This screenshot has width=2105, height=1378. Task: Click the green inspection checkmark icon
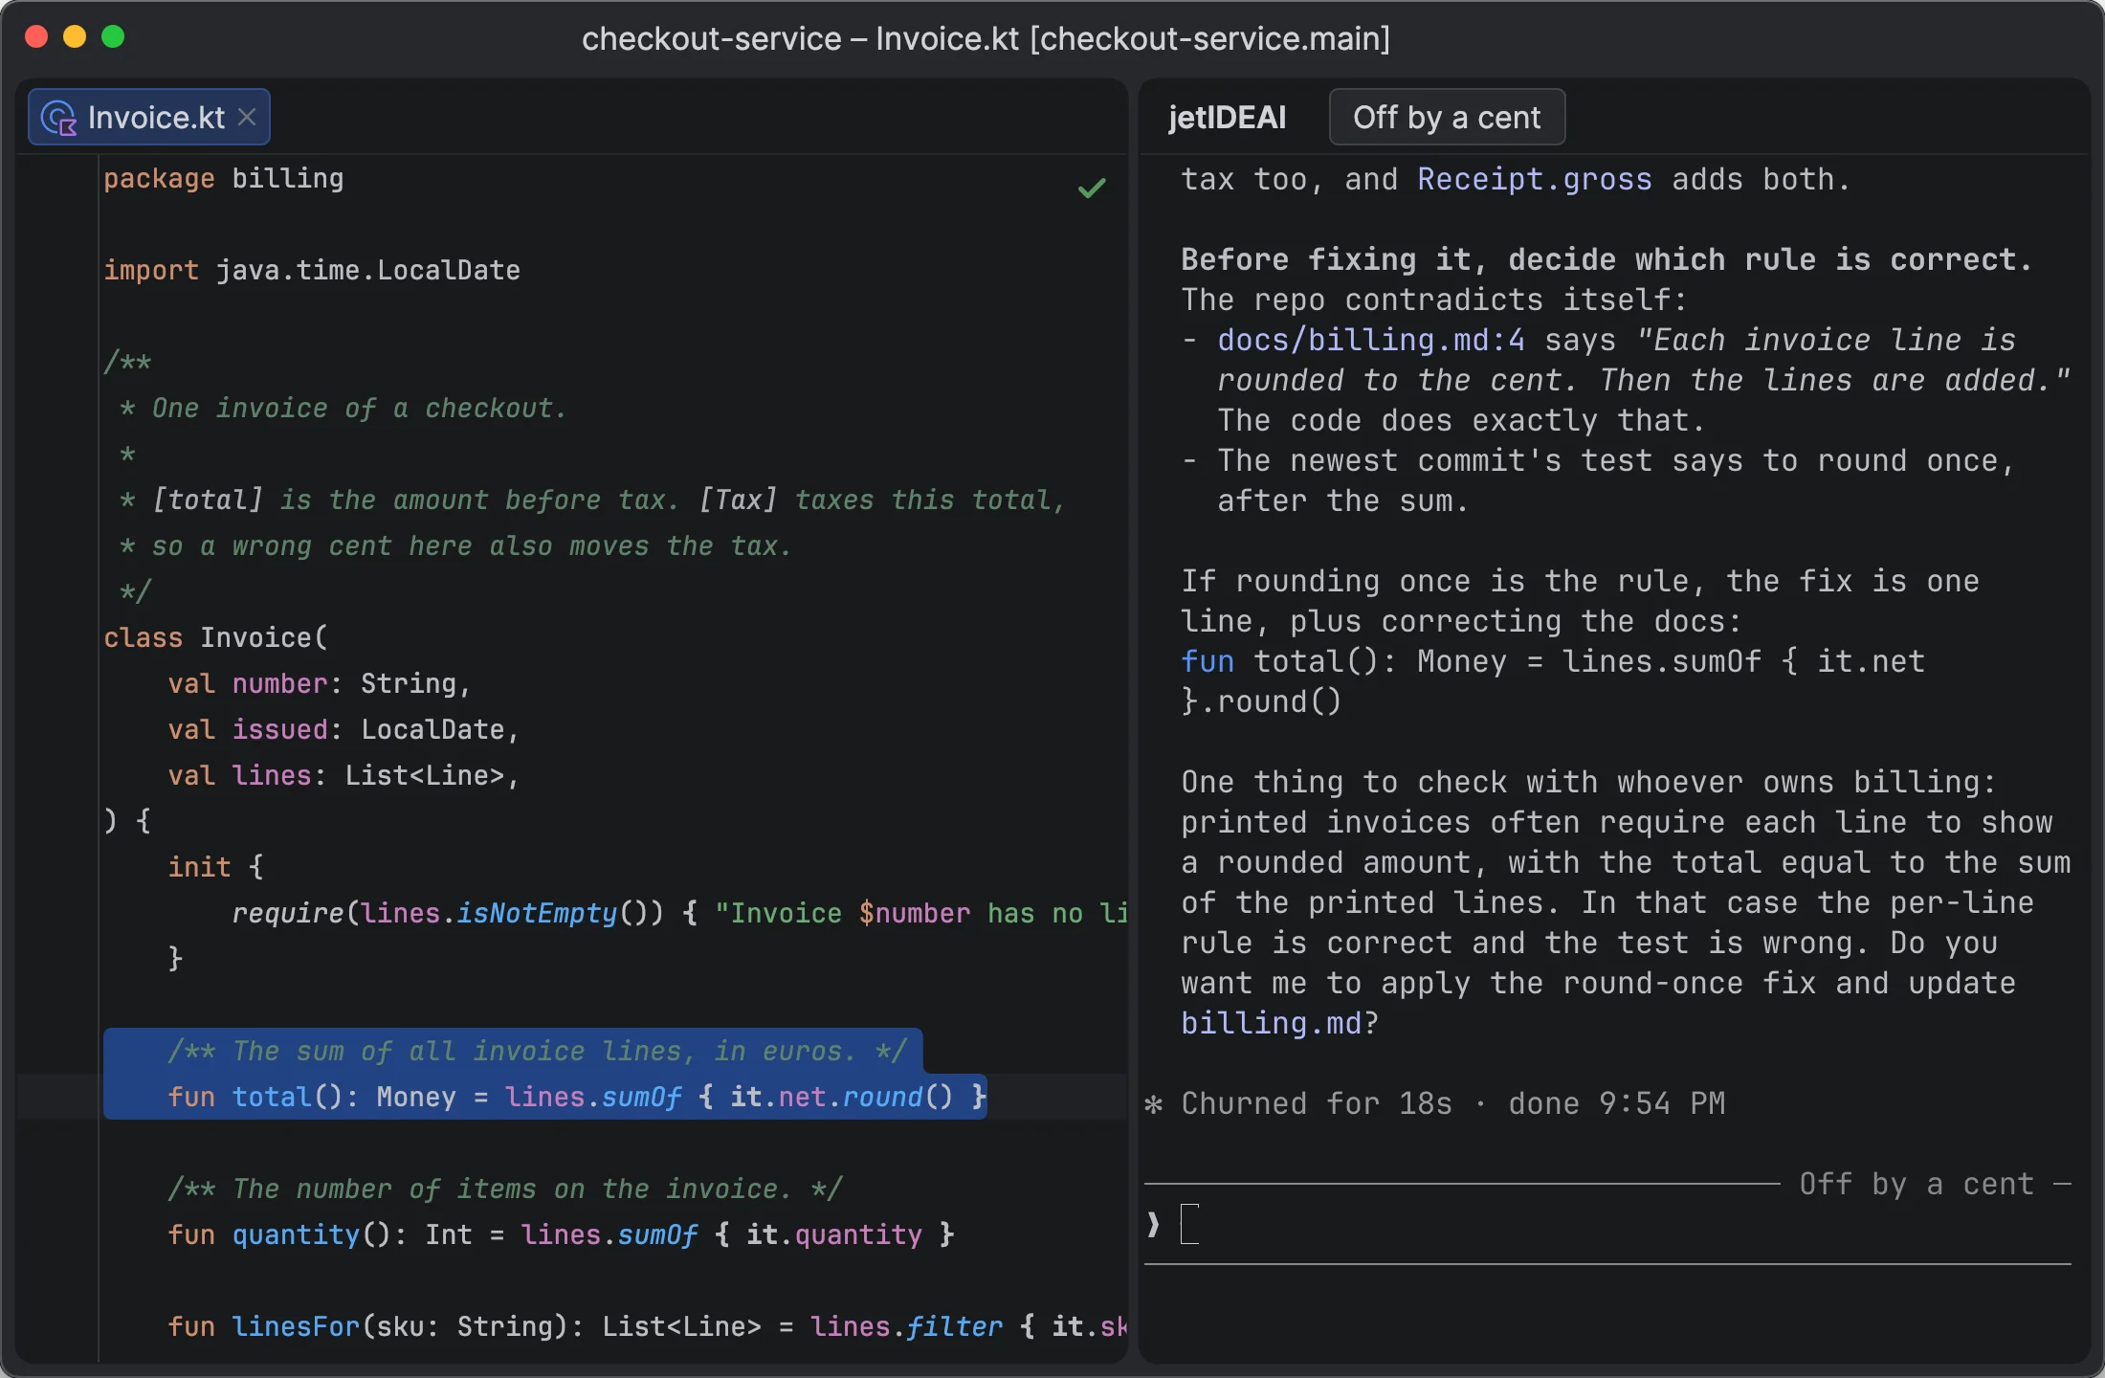[1092, 188]
